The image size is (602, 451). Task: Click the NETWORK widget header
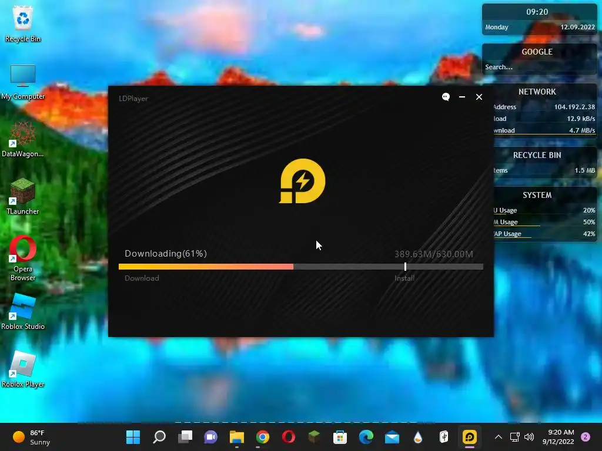click(537, 92)
